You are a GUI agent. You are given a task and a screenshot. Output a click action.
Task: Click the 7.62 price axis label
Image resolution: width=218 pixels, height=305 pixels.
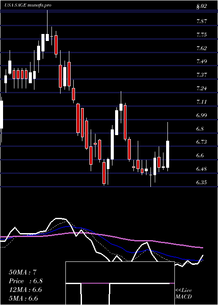(201, 48)
